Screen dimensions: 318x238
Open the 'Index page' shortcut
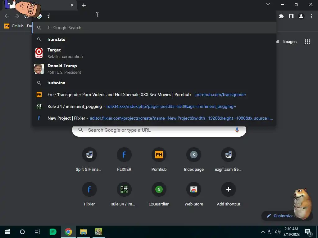click(194, 160)
